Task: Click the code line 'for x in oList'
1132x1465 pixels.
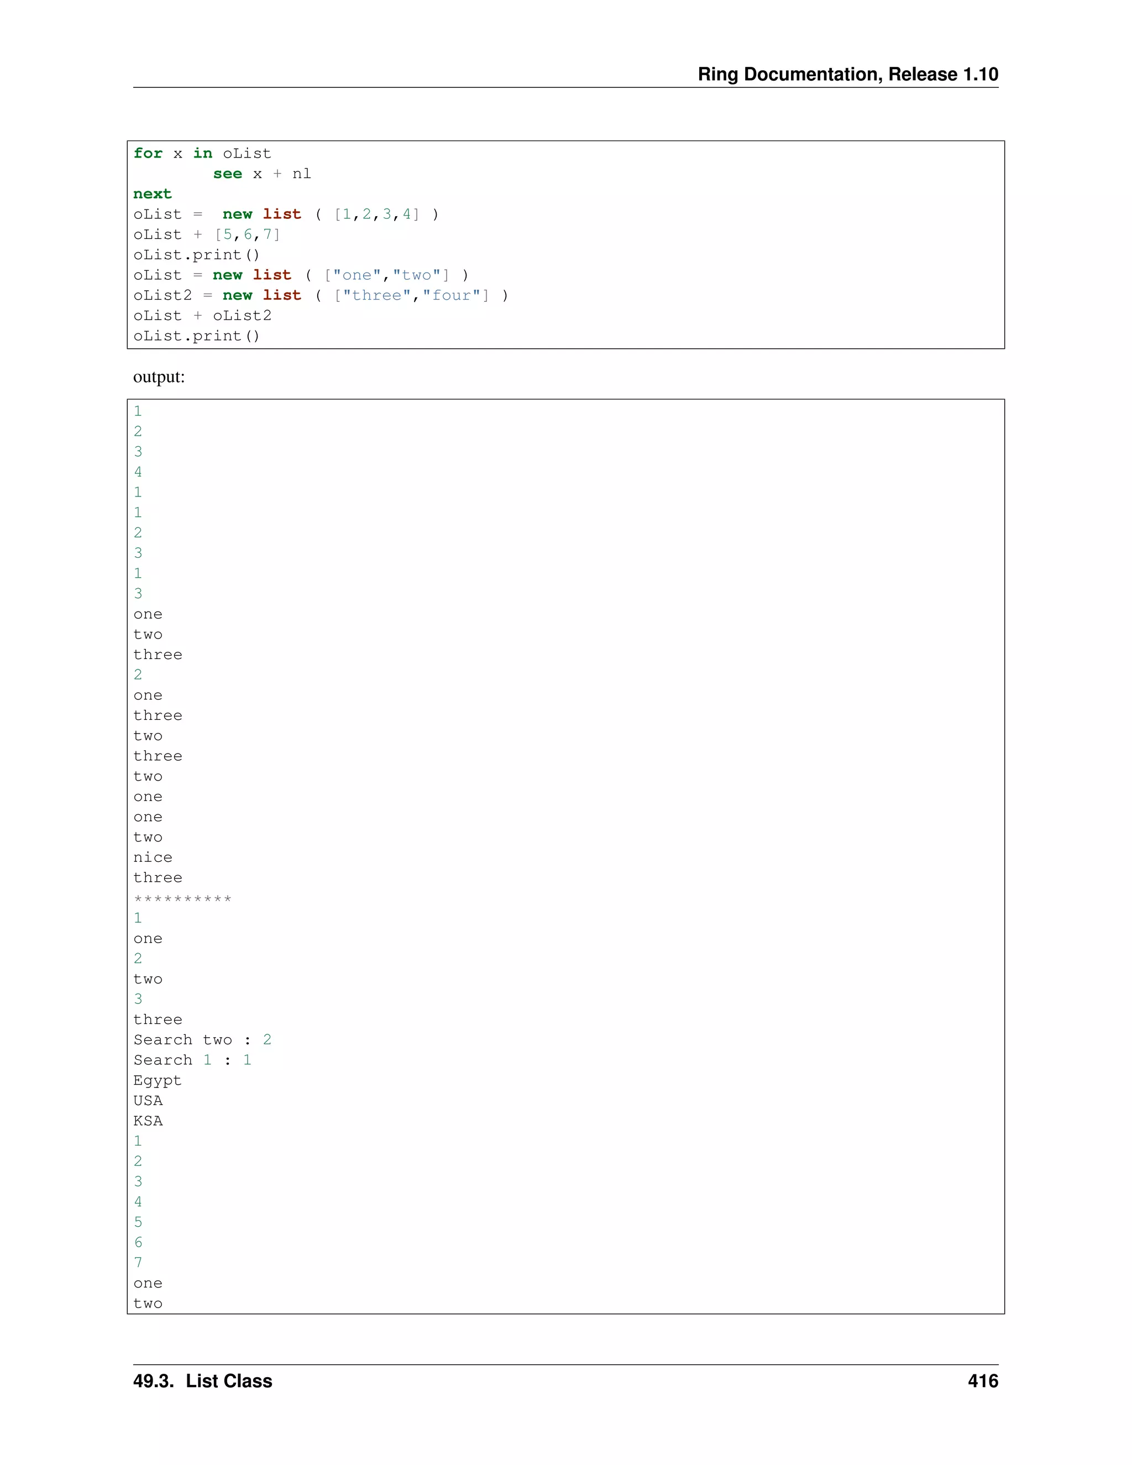Action: pos(202,154)
